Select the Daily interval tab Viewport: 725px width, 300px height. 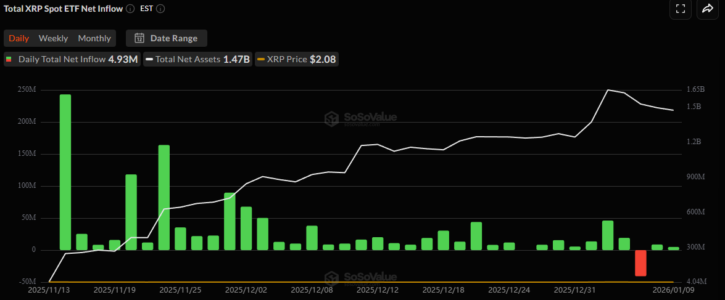[19, 38]
